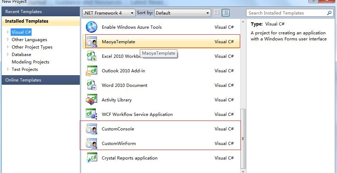Screen dimensions: 337x173
Task: Select Other Languages in the tree
Action: (x=29, y=40)
